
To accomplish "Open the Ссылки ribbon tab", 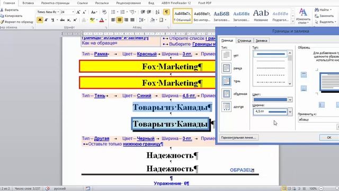I will [x=82, y=3].
